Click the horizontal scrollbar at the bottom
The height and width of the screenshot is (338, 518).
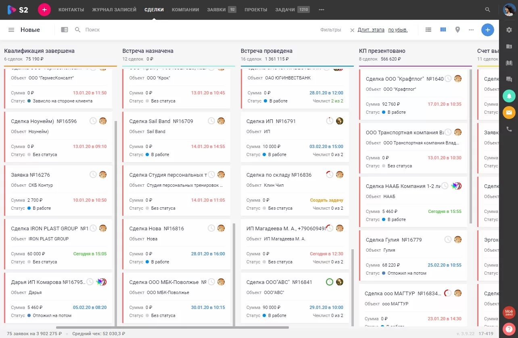(172, 328)
